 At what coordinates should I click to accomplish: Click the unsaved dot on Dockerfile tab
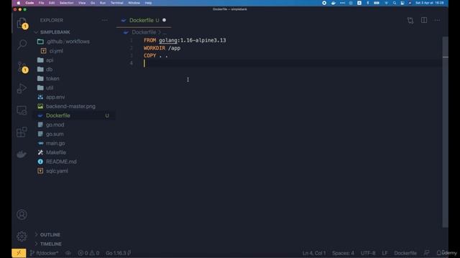pos(165,20)
